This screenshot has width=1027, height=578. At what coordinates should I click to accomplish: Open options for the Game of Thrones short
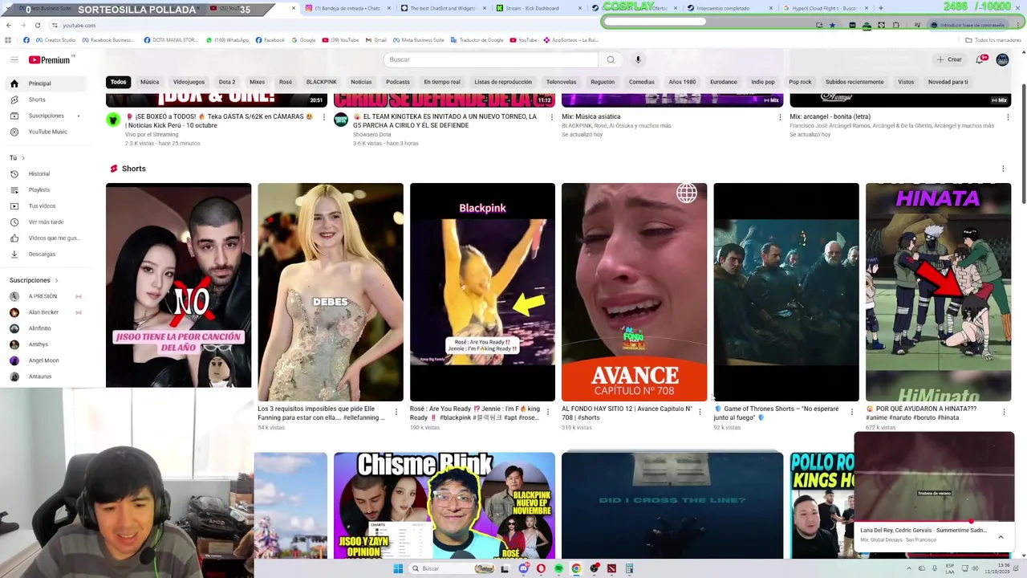[852, 412]
